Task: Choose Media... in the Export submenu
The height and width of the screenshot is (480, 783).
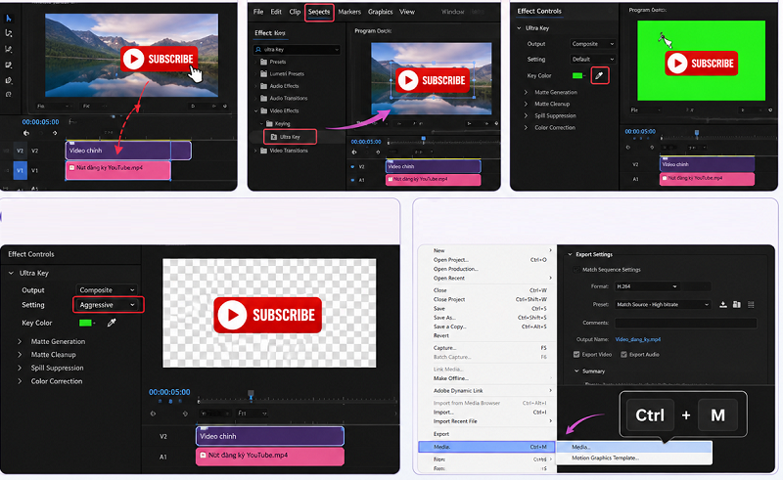Action: 634,447
